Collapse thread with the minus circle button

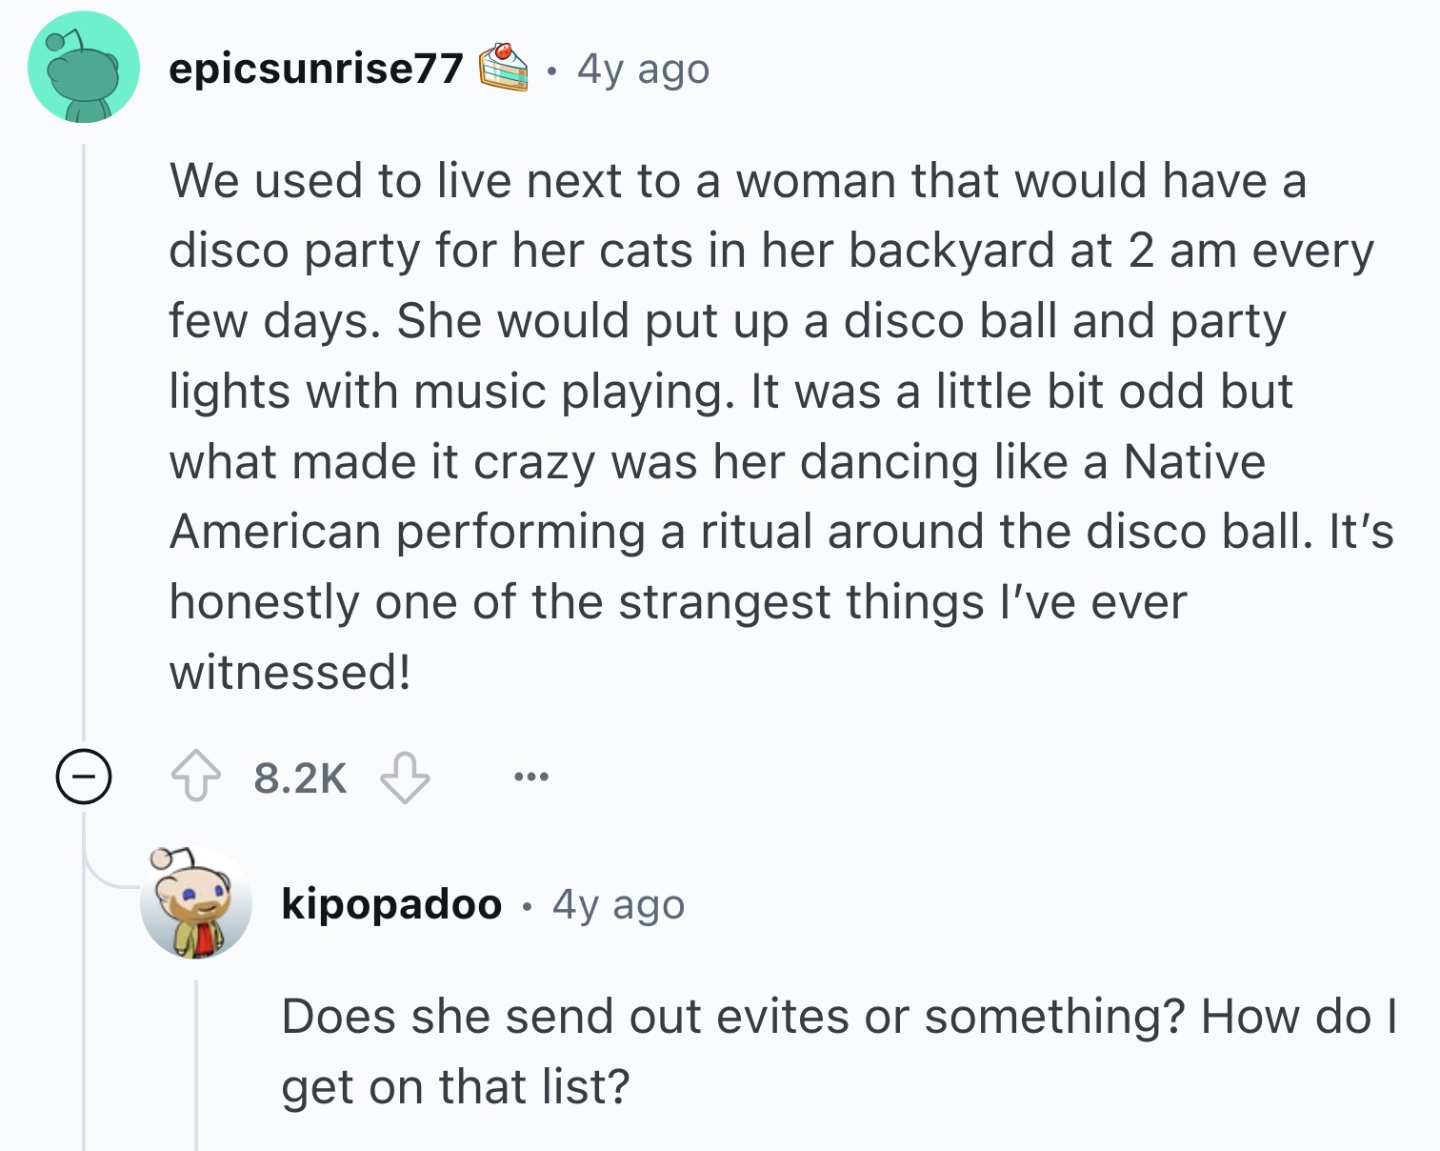(84, 777)
